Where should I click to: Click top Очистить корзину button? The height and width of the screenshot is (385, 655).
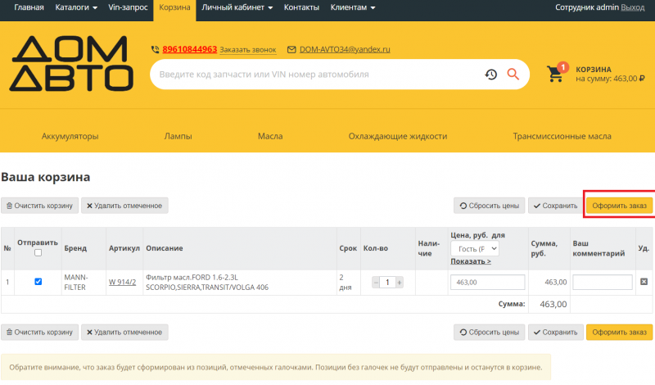(x=39, y=206)
